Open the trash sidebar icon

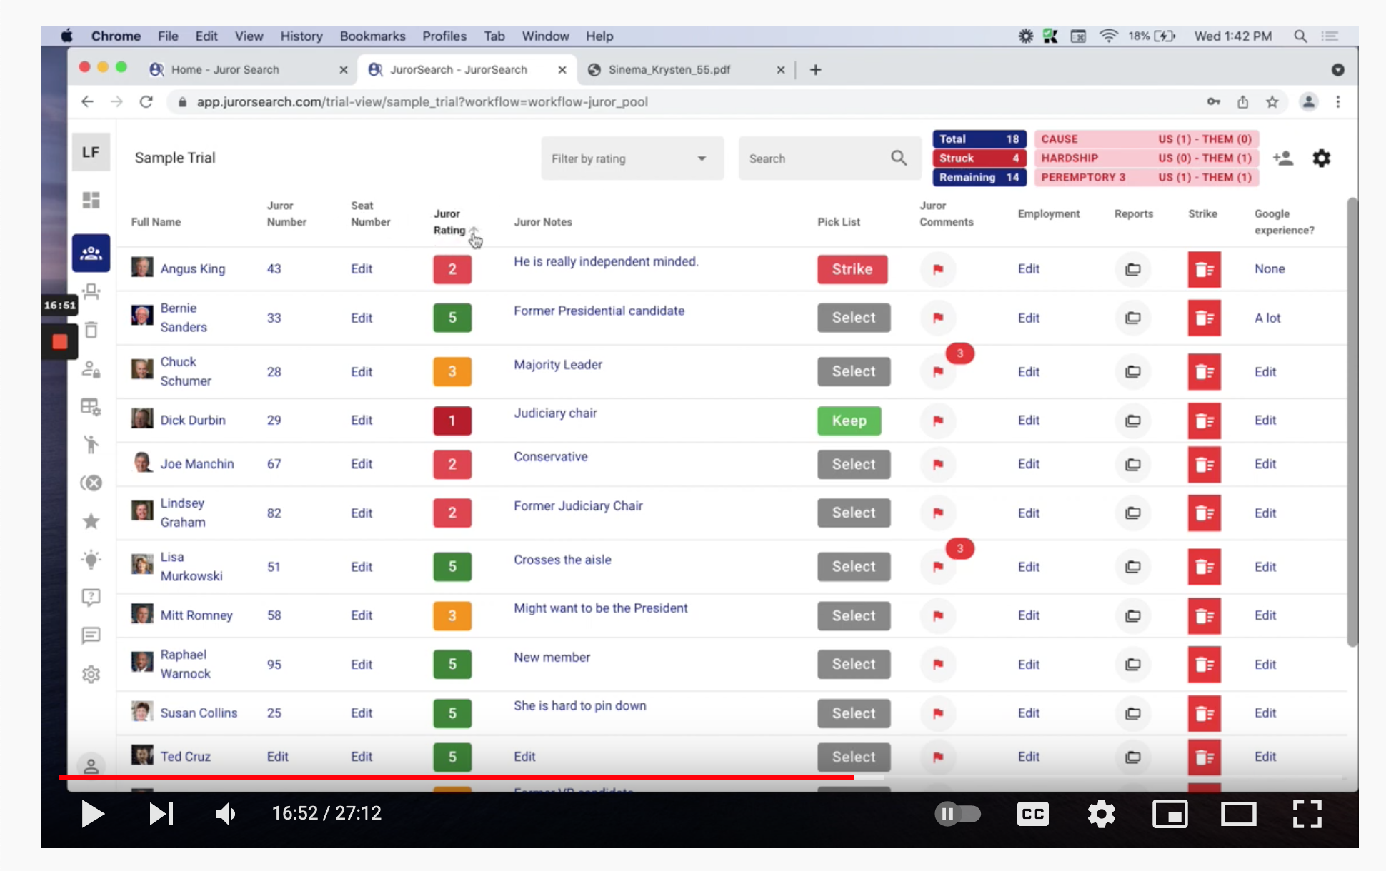coord(91,330)
